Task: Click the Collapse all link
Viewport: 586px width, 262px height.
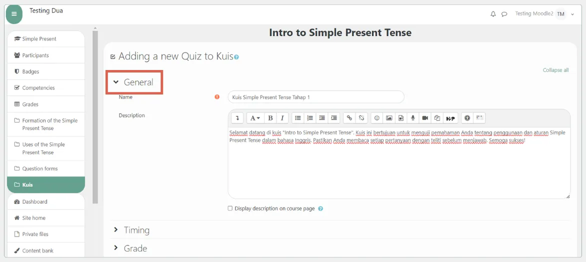Action: click(555, 70)
